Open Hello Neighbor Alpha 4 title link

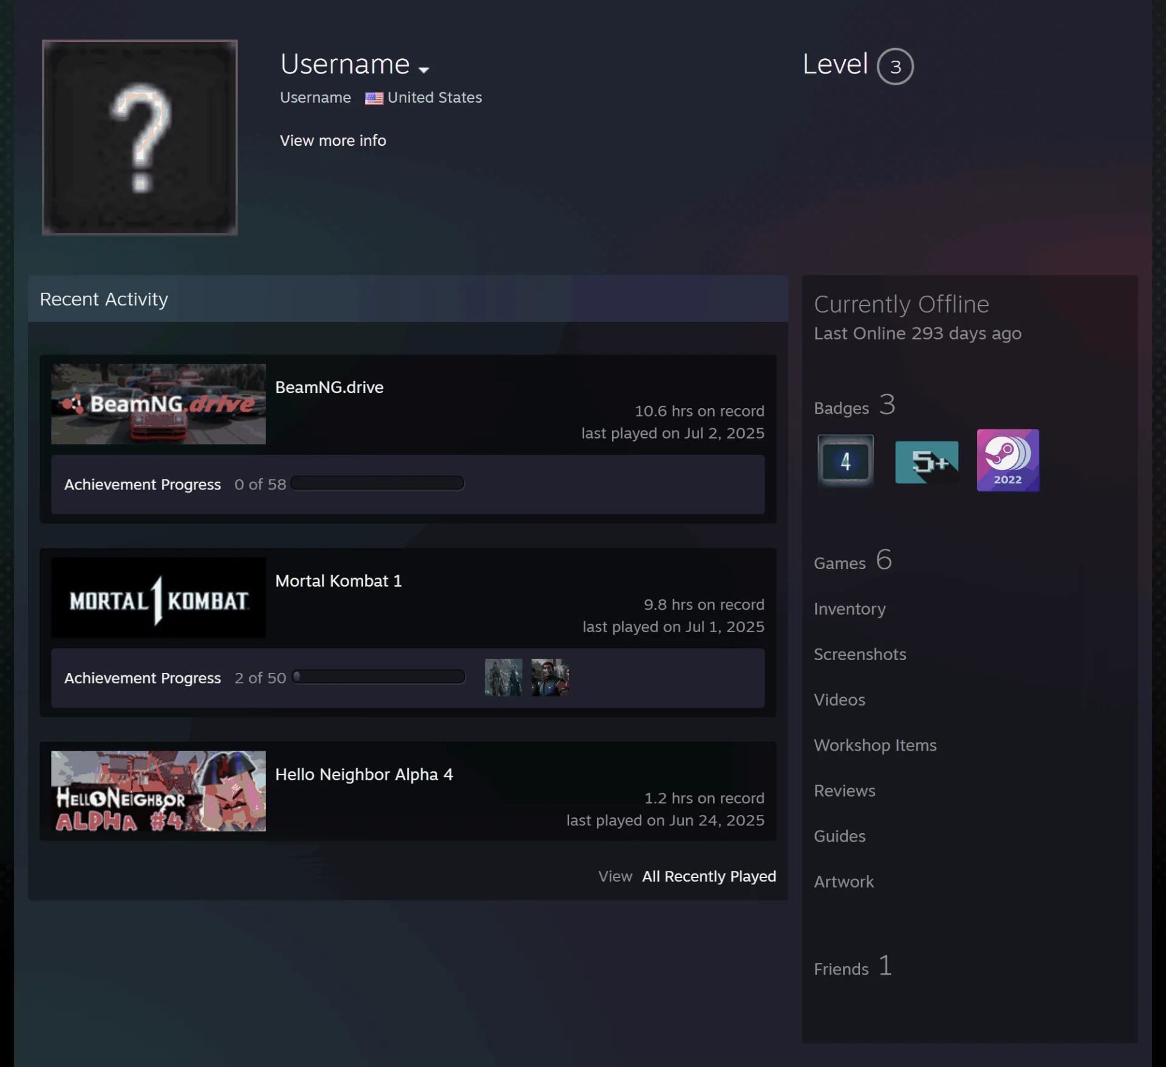[364, 775]
